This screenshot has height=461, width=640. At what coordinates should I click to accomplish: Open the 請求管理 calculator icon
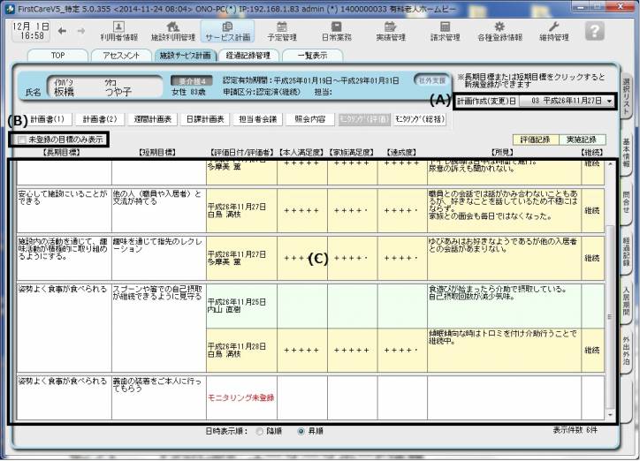tap(446, 31)
